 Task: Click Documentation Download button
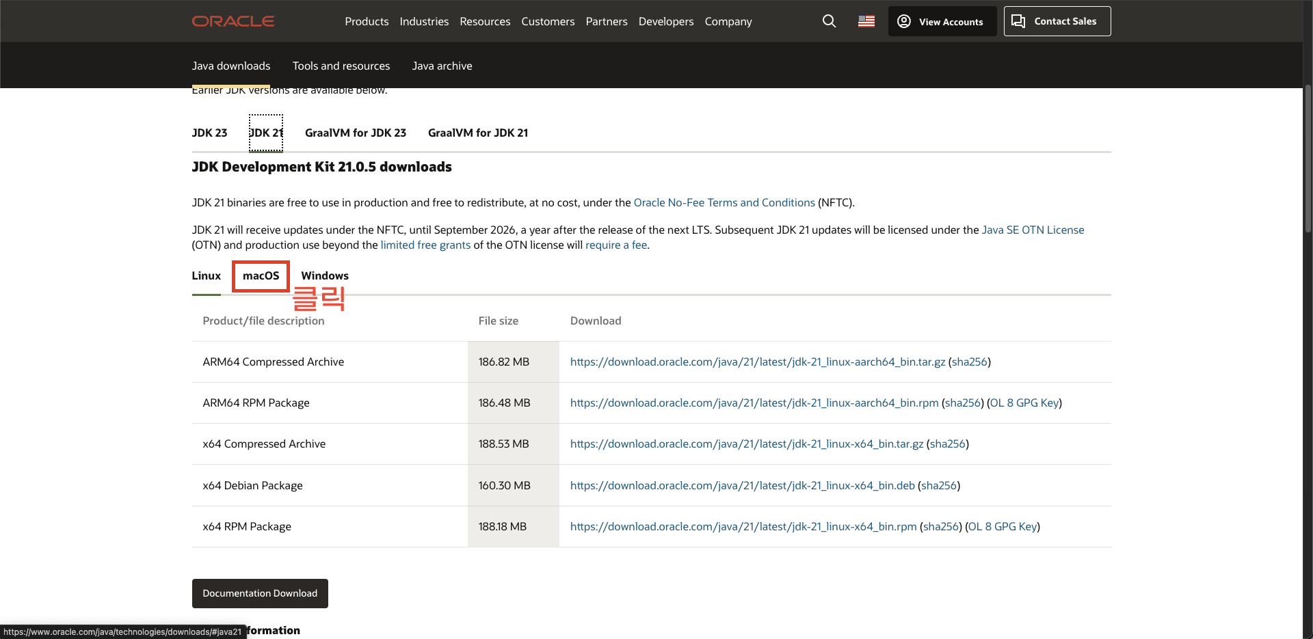coord(260,593)
